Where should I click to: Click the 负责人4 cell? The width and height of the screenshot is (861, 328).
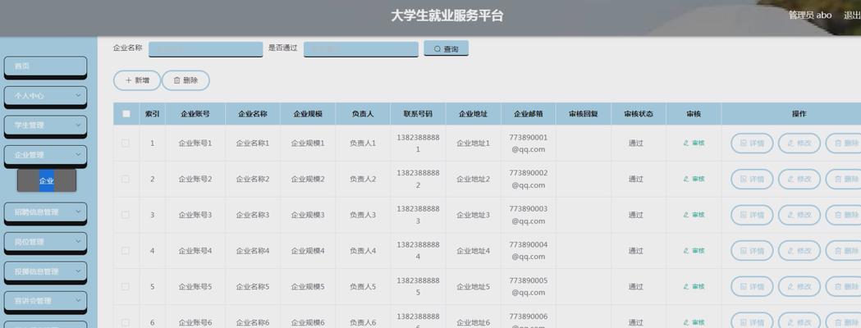(x=363, y=251)
